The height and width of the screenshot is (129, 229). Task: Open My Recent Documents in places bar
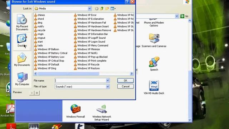pos(22,22)
